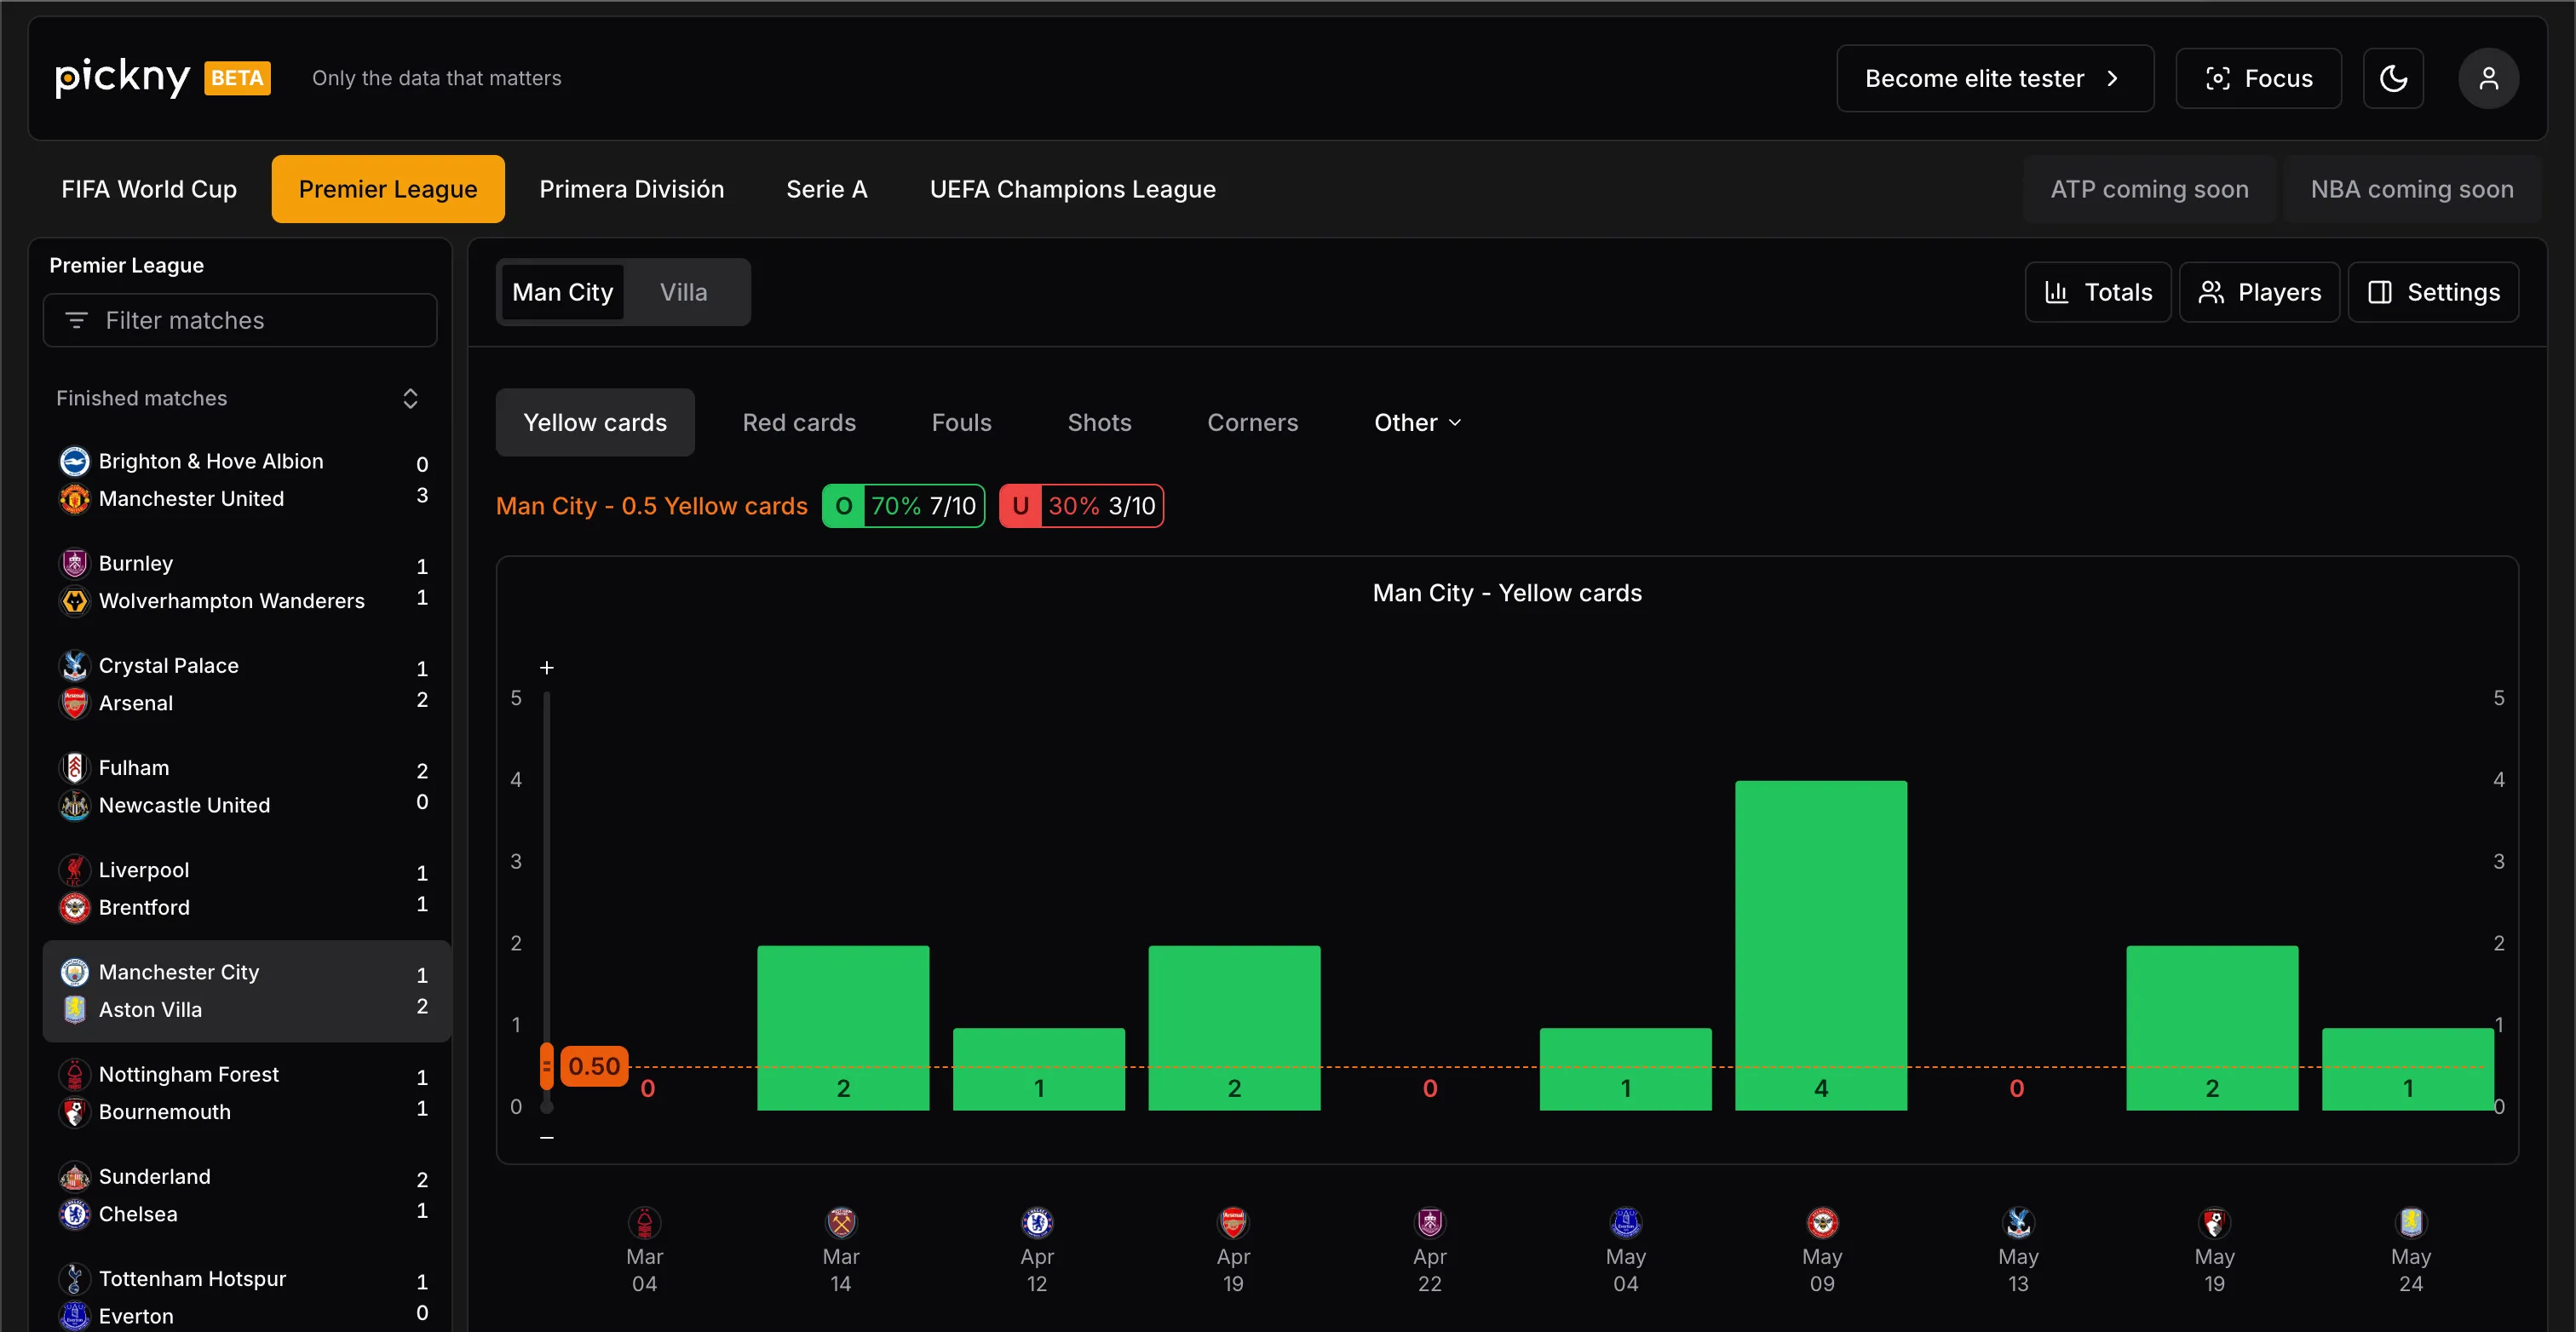Click the Filter matches input field

240,320
